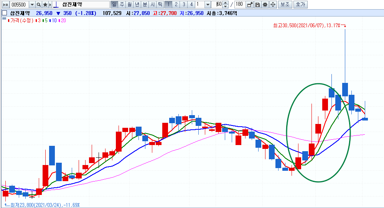Click the 시총:3,746억 market cap text

tap(222, 13)
